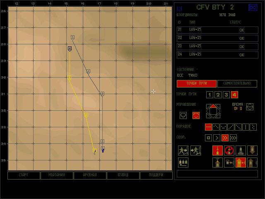Click the infantry mount (enter vehicle) icon

(x=195, y=150)
